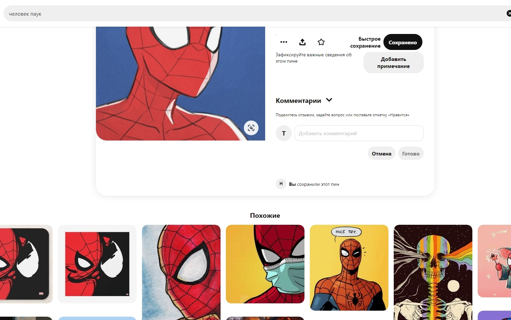This screenshot has width=511, height=320.
Task: Click the Зафиксируйте важные сведения note text
Action: pyautogui.click(x=313, y=58)
